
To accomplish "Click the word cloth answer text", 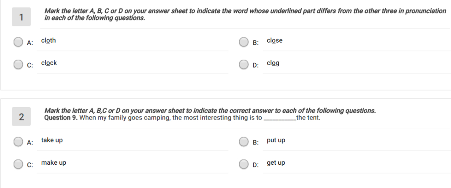I will (x=48, y=40).
